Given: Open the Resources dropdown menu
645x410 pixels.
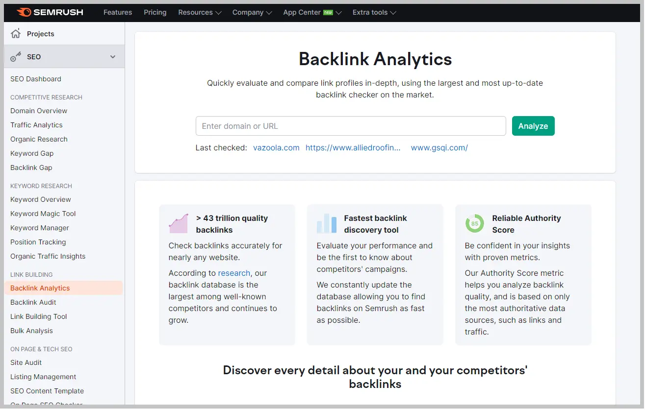Looking at the screenshot, I should point(200,12).
